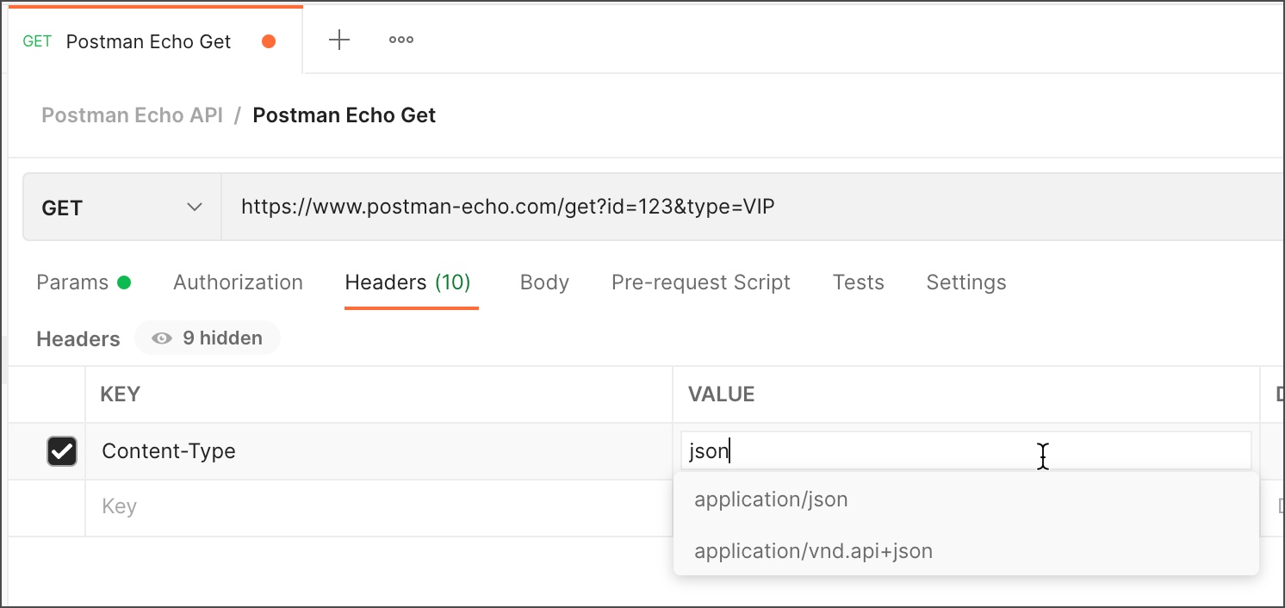Open the GET request method dropdown
Screen dimensions: 1285x608
121,207
